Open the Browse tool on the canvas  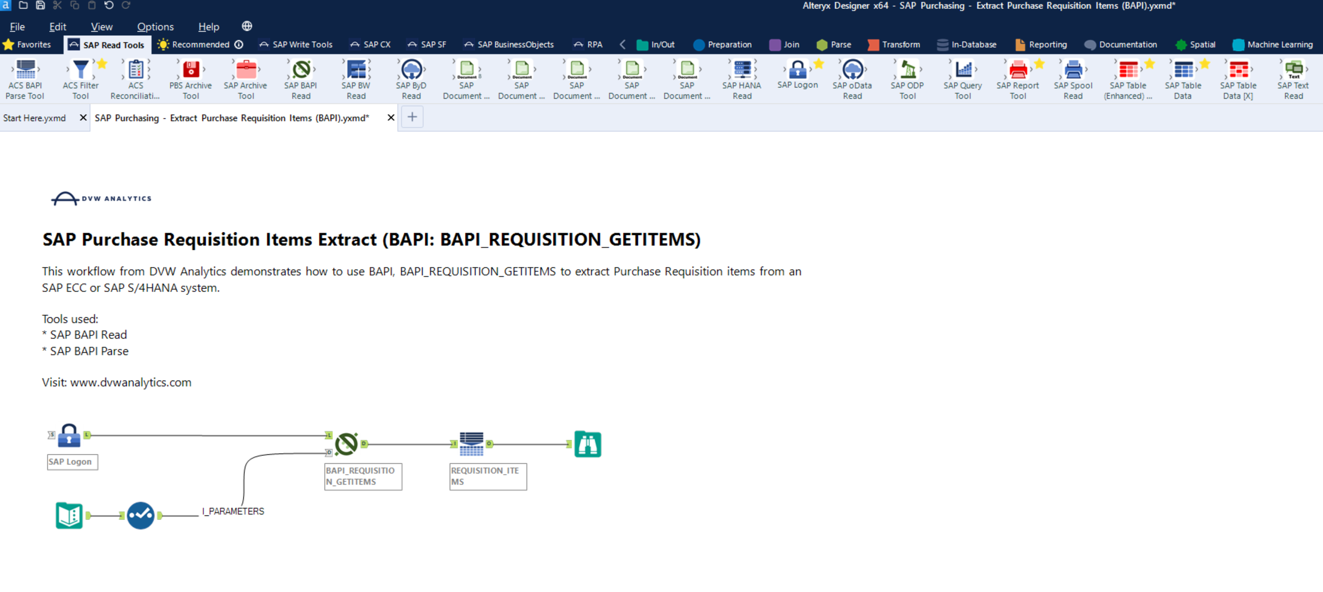(x=588, y=444)
